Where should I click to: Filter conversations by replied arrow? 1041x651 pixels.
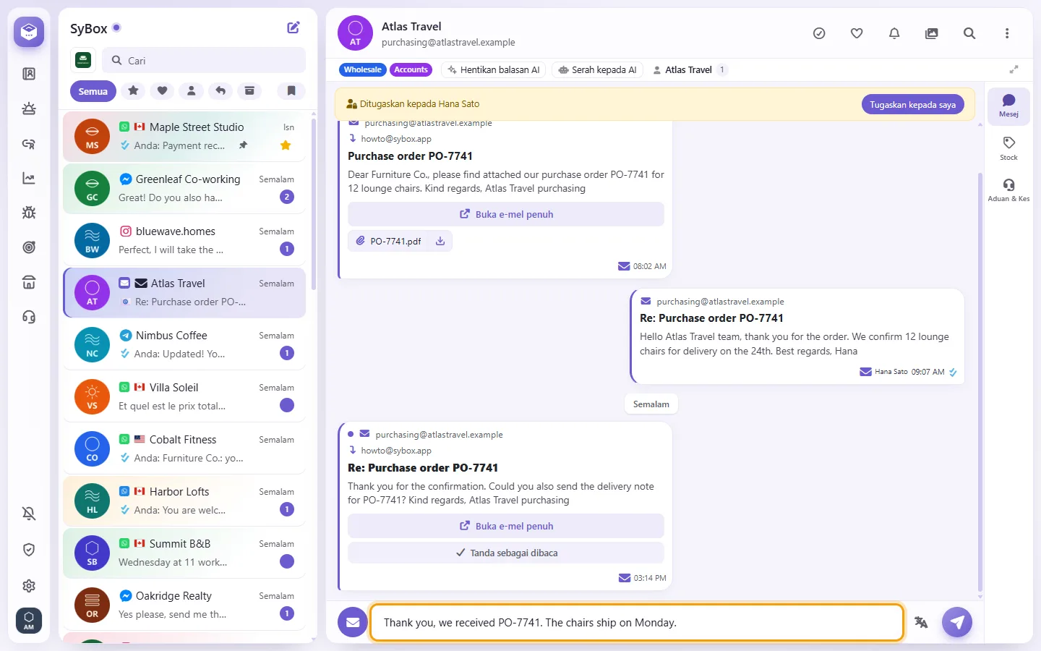pos(220,90)
